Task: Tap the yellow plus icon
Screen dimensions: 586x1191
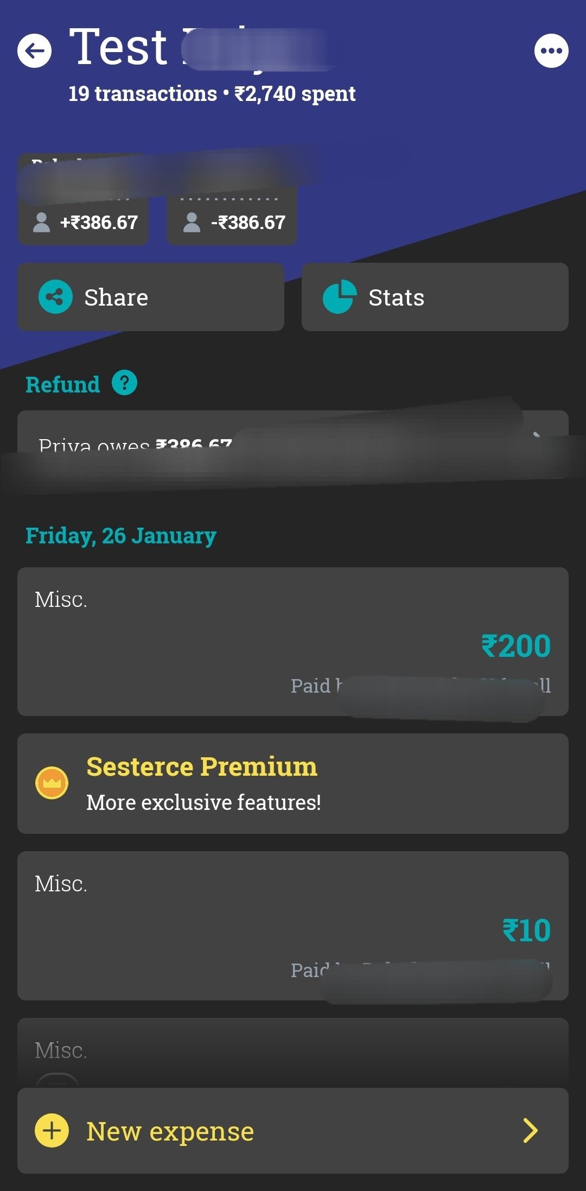Action: tap(52, 1131)
